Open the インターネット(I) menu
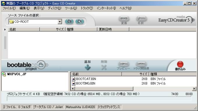This screenshot has width=198, height=111. point(106,8)
